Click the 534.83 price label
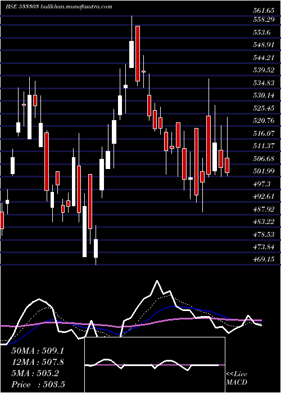The height and width of the screenshot is (393, 281). [264, 83]
